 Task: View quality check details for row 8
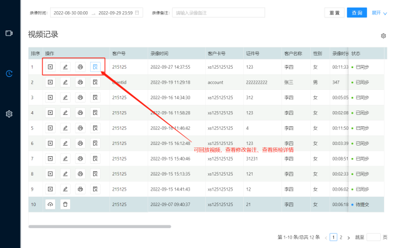(95, 174)
